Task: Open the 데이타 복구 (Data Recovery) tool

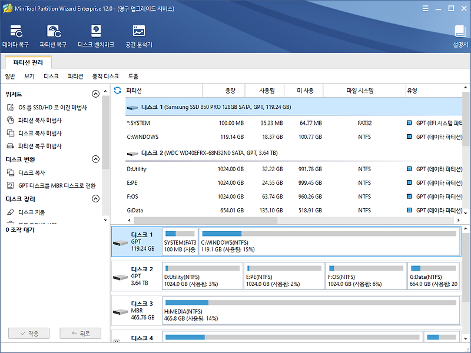Action: pyautogui.click(x=16, y=36)
